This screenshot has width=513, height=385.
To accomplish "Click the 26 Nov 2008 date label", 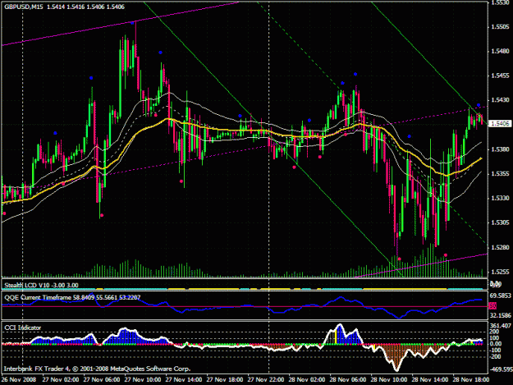I will [19, 380].
